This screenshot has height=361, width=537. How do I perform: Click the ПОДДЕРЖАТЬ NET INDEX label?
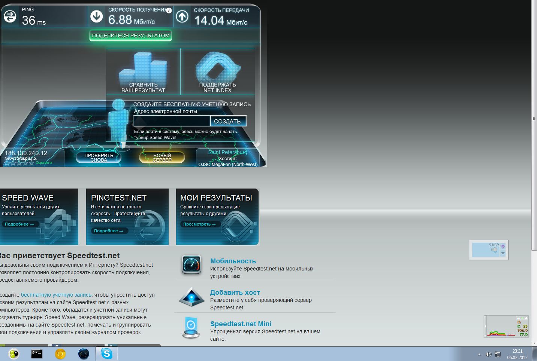pos(217,88)
